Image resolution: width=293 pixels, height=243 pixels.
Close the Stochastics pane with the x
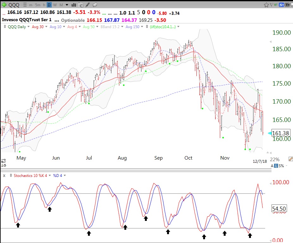[x=4, y=176]
